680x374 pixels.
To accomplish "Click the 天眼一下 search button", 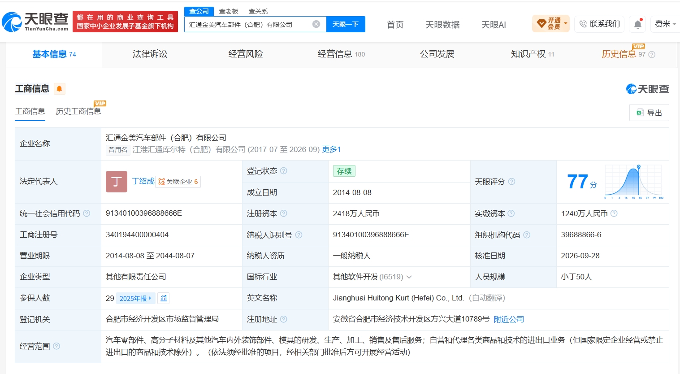I will [346, 24].
